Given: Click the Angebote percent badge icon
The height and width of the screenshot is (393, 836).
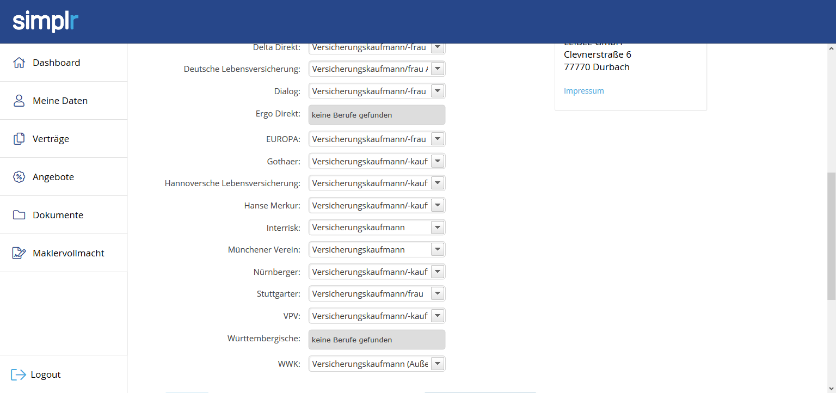Looking at the screenshot, I should point(19,177).
